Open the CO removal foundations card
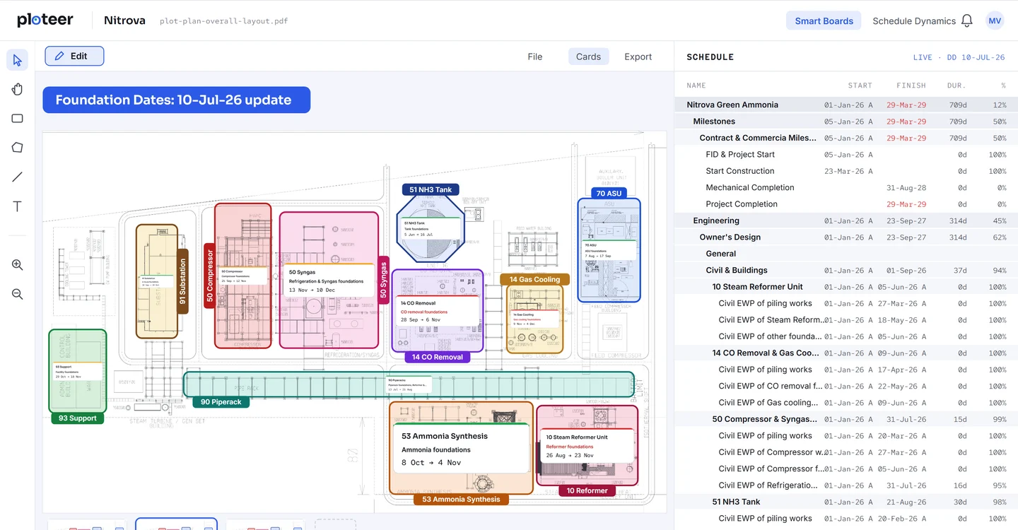This screenshot has width=1018, height=530. [436, 312]
